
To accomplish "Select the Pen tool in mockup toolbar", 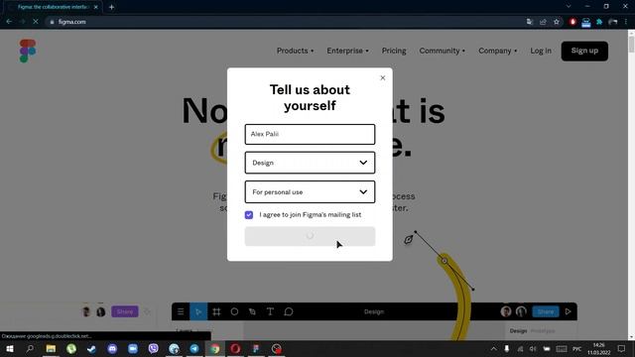I will [252, 311].
